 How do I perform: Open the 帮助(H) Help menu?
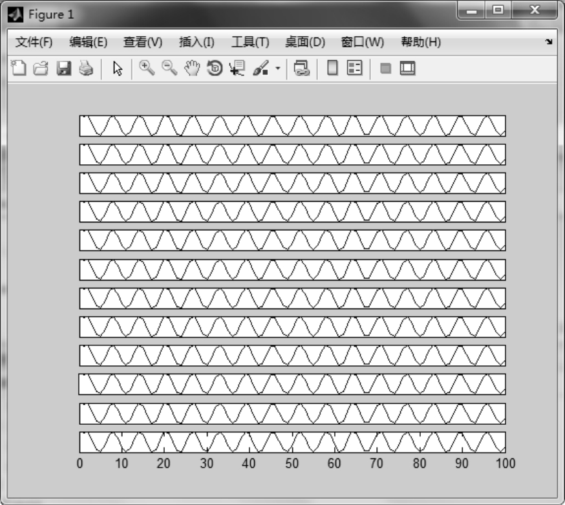pyautogui.click(x=421, y=43)
